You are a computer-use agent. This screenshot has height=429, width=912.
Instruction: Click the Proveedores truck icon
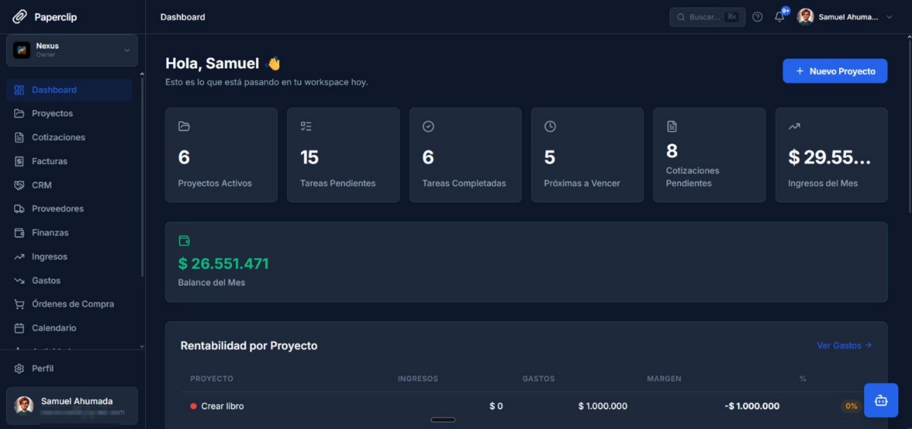click(x=19, y=209)
